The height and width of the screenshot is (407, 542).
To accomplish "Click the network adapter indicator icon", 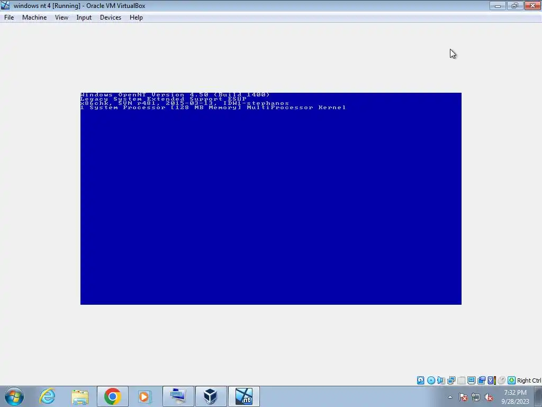I will [x=451, y=381].
